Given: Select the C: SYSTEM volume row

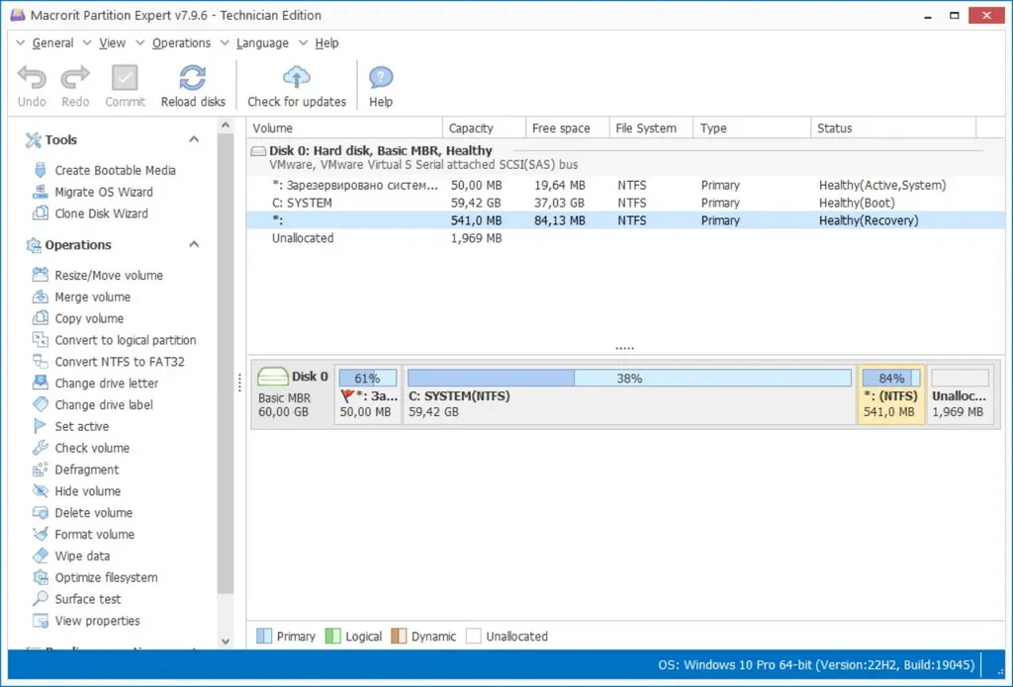Looking at the screenshot, I should [625, 203].
